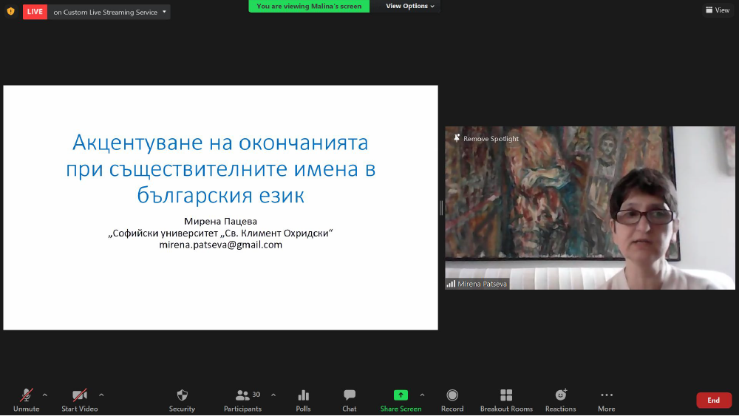The width and height of the screenshot is (739, 416).
Task: Click the red End button
Action: coord(713,400)
